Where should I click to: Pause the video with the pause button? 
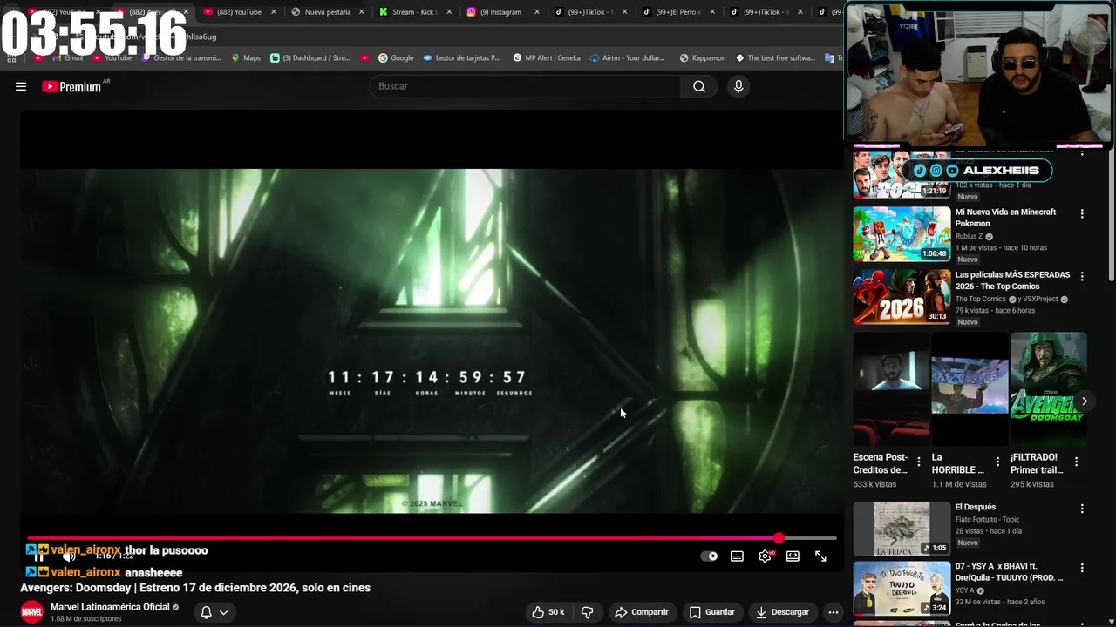[38, 556]
